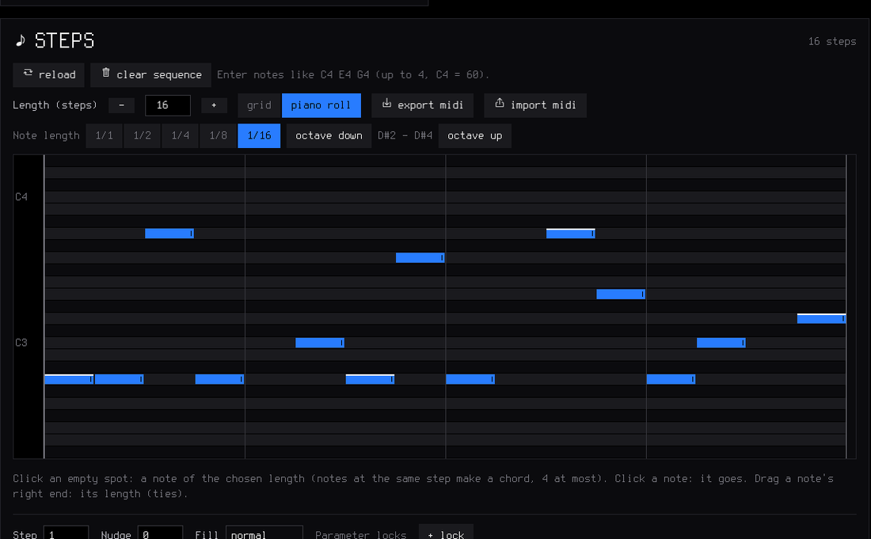The image size is (871, 539).
Task: Click the C4 piano key label
Action: pyautogui.click(x=21, y=197)
